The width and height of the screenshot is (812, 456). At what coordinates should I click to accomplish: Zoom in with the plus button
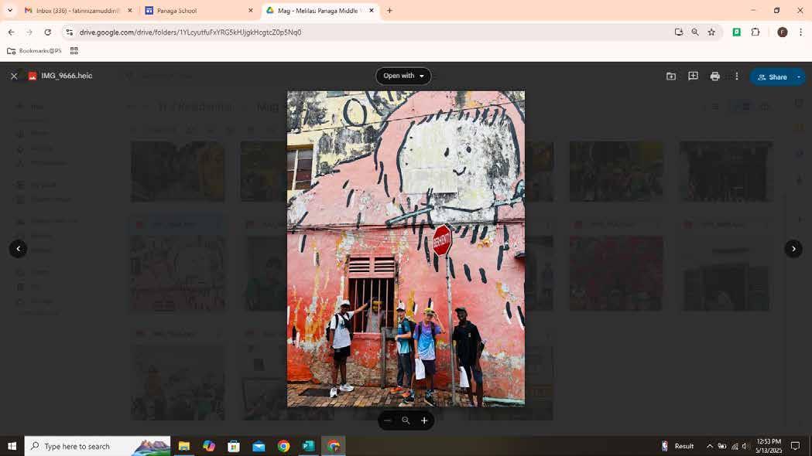click(x=424, y=420)
